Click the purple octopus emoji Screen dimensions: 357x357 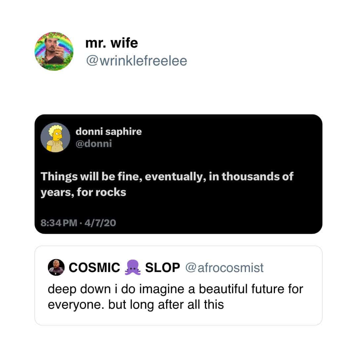[x=133, y=267]
